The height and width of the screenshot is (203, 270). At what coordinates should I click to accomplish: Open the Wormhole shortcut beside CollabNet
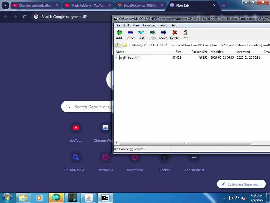tap(105, 162)
